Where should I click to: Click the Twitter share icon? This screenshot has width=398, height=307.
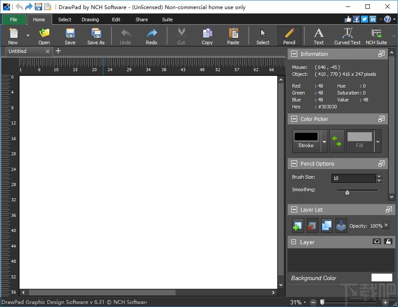(x=365, y=19)
